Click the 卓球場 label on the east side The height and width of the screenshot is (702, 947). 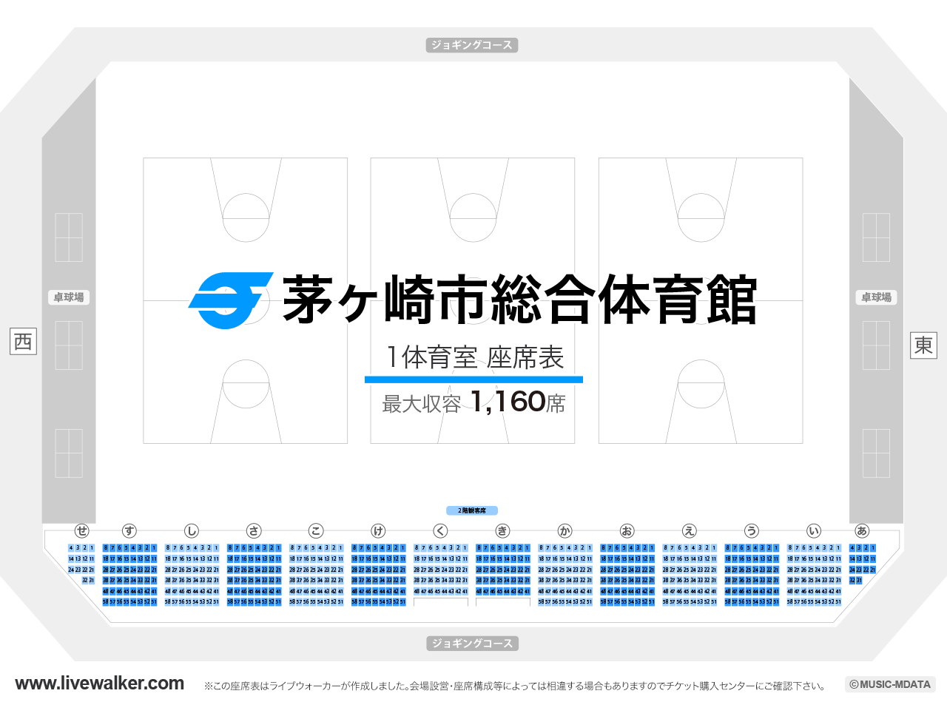click(x=877, y=297)
